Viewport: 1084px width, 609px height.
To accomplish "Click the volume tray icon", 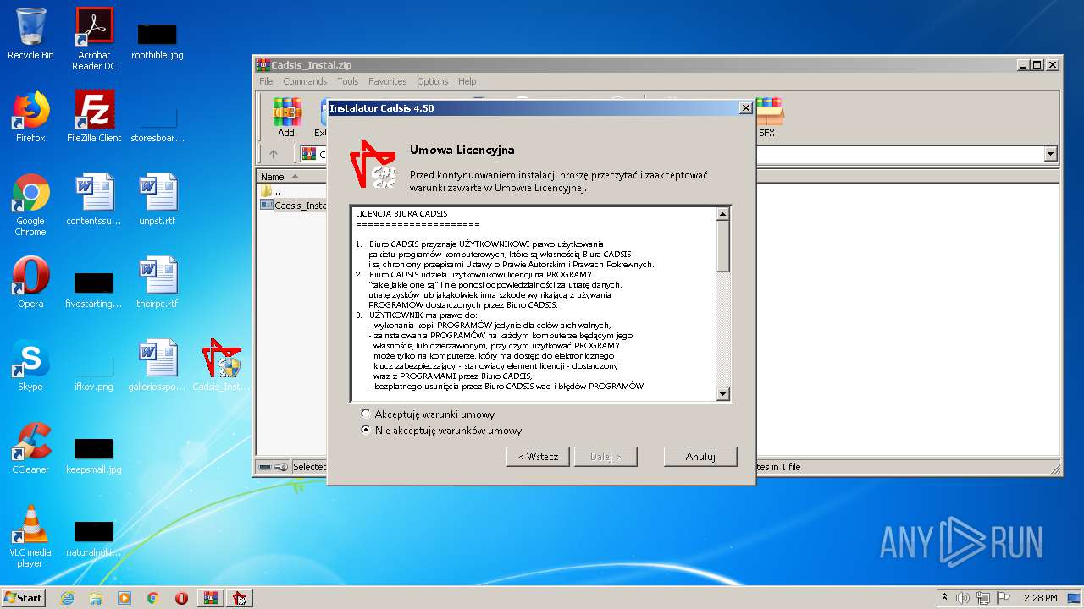I will tap(963, 598).
